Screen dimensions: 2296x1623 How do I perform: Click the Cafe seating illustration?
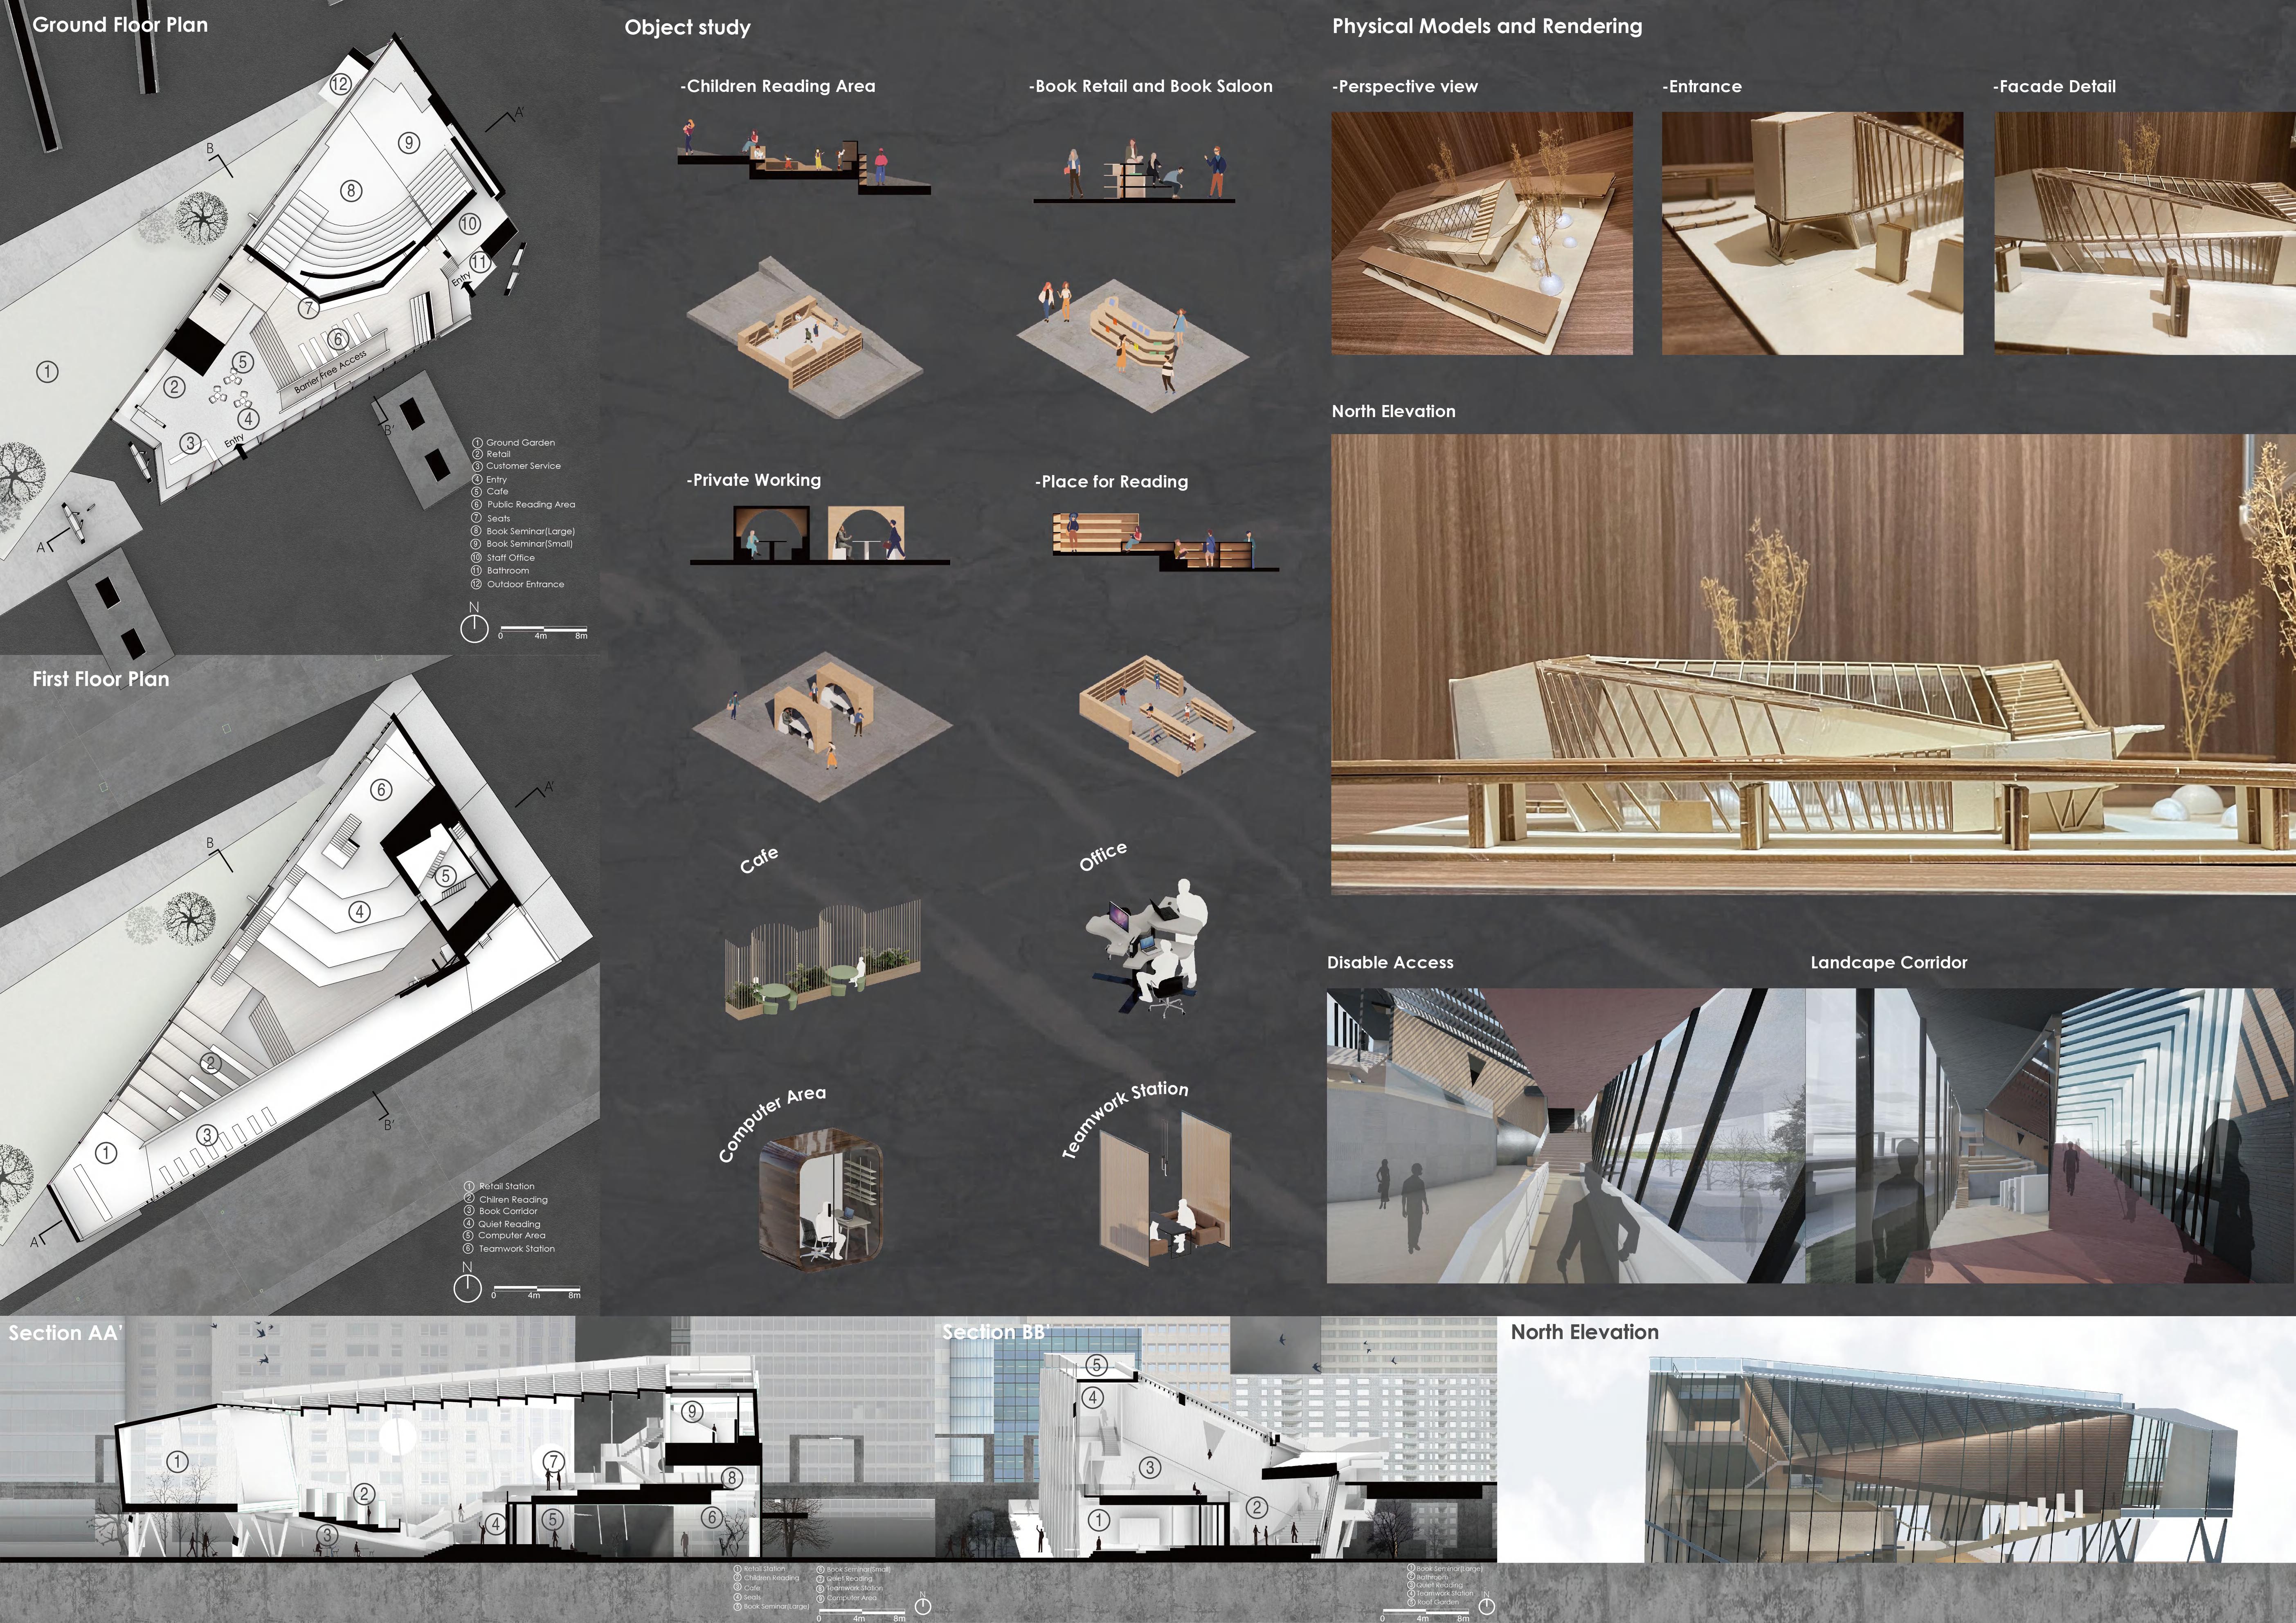click(822, 959)
